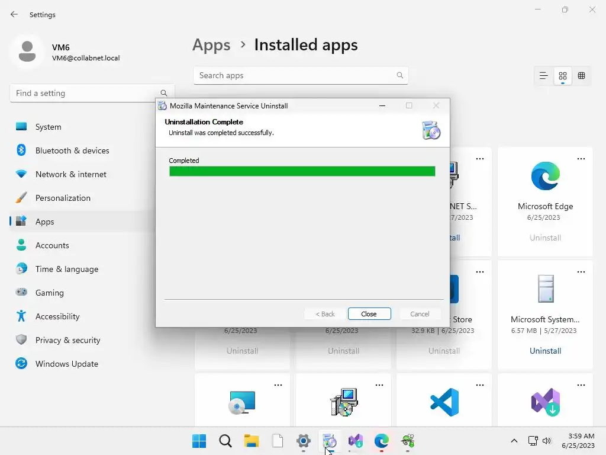The width and height of the screenshot is (606, 455).
Task: Click the Privacy shield icon
Action: [x=21, y=339]
